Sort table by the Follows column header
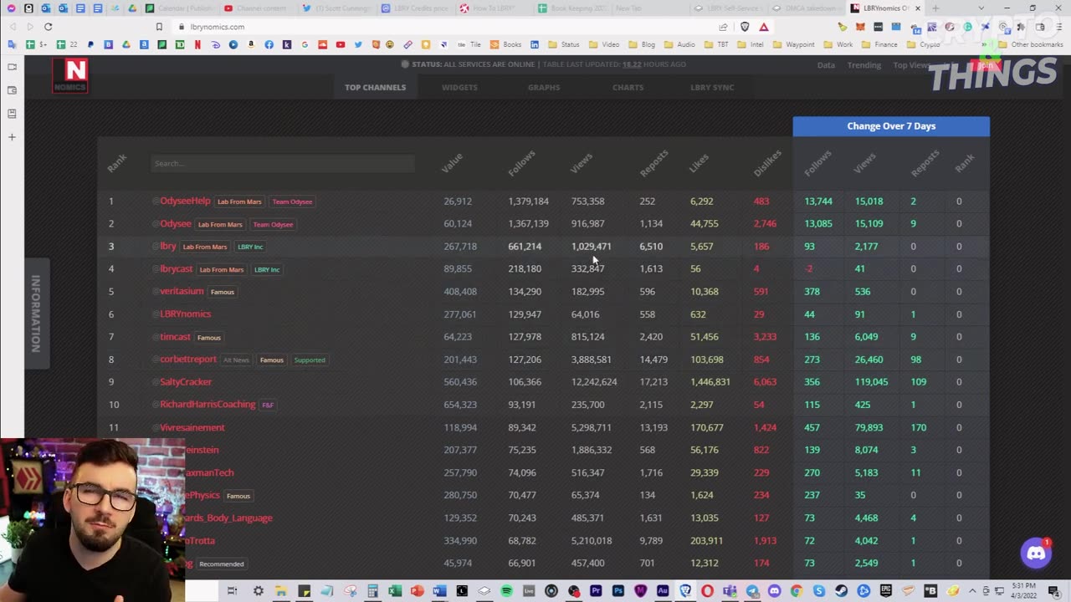The image size is (1071, 602). click(522, 163)
